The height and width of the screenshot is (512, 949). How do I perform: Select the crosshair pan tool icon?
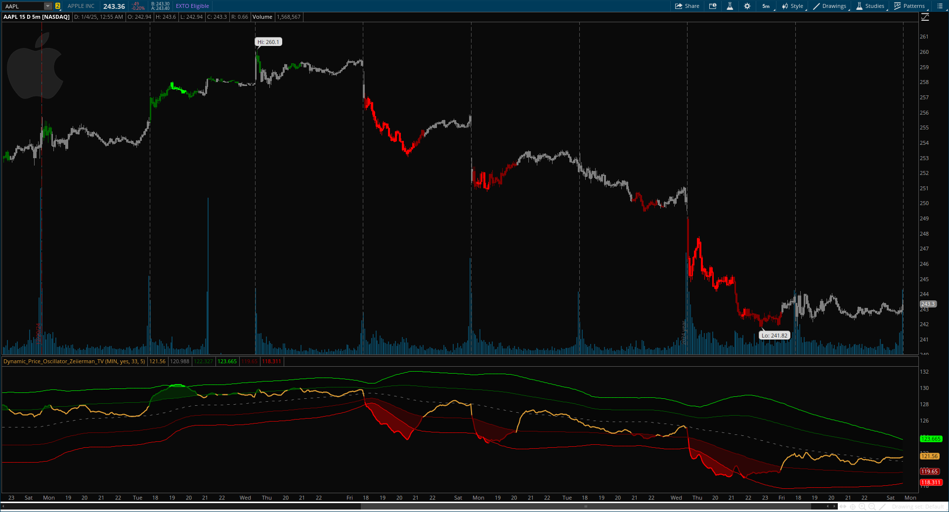853,507
